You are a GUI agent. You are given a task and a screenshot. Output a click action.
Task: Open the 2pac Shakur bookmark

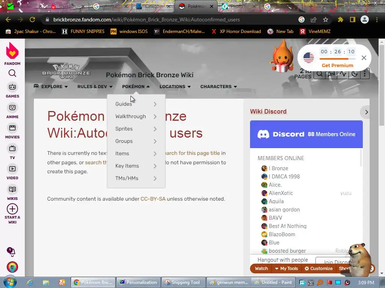pyautogui.click(x=31, y=31)
